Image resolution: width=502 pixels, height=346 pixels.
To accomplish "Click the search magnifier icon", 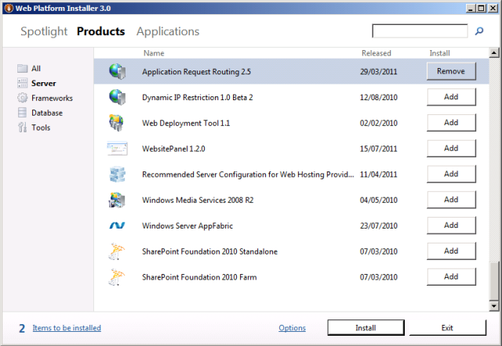I will [479, 32].
